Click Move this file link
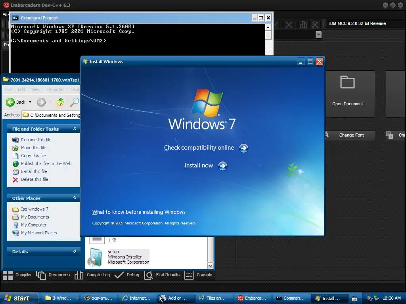 coord(34,148)
